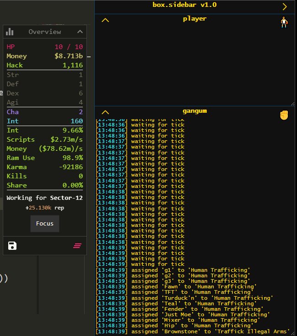Click log line assigned 'TFT'
The image size is (297, 336).
coord(174,292)
